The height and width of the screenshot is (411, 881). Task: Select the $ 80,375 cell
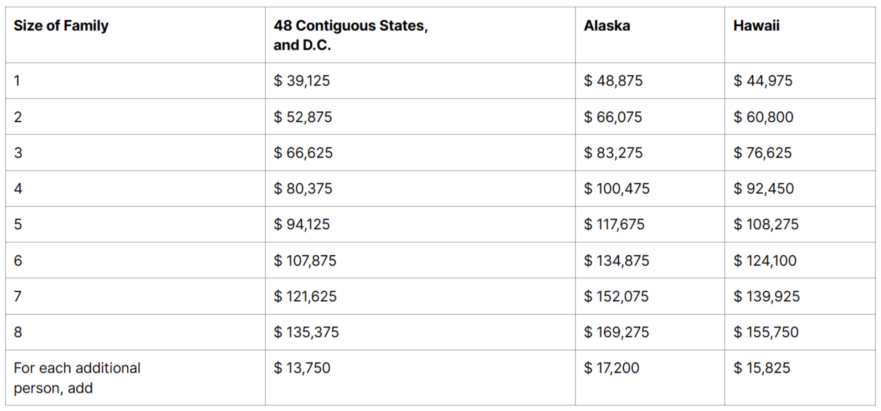[x=303, y=188]
